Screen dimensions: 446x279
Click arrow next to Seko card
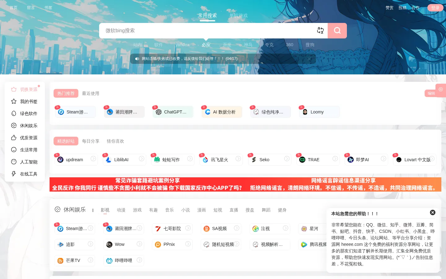click(x=287, y=158)
